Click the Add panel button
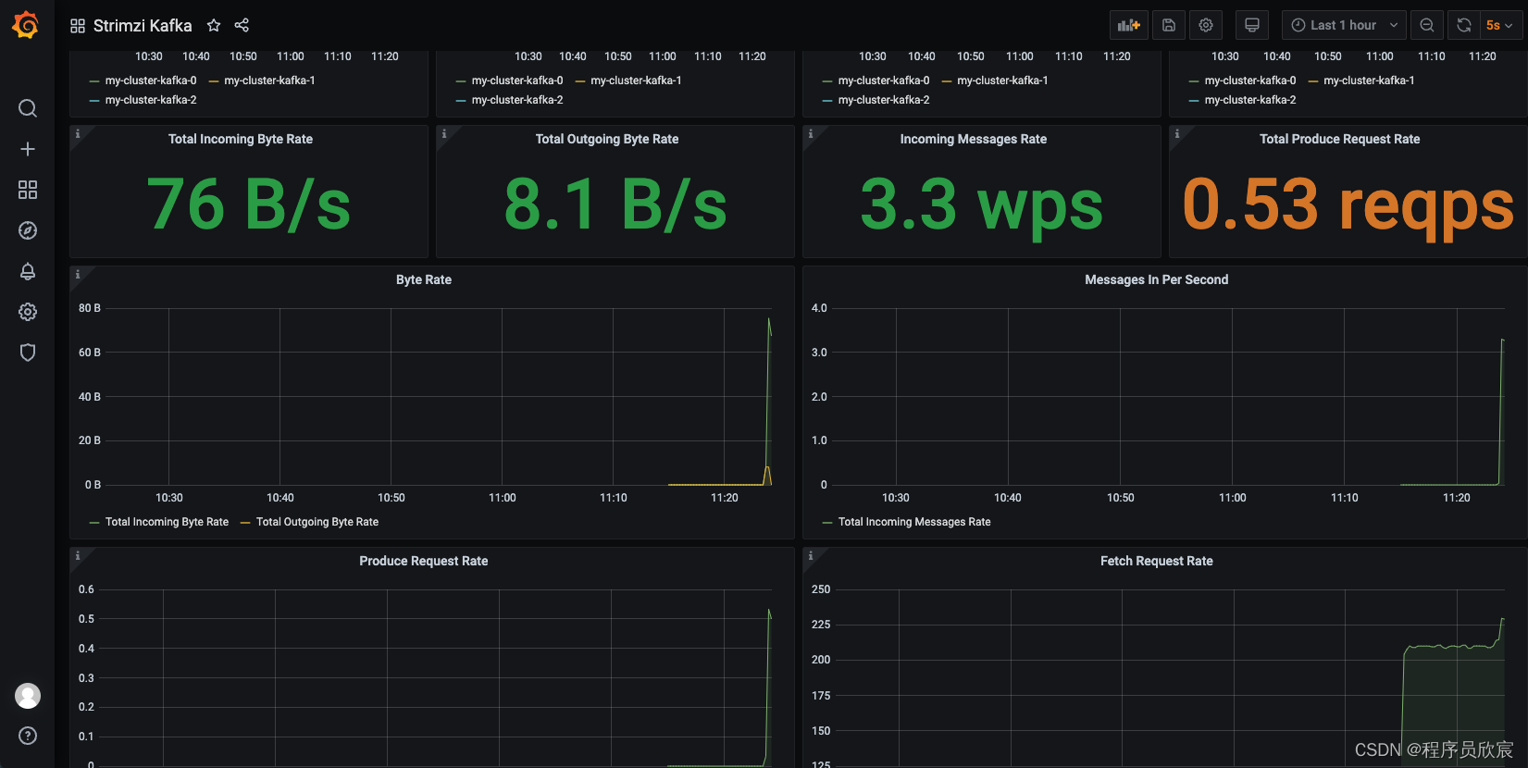Screen dimensions: 1528x768 1129,25
